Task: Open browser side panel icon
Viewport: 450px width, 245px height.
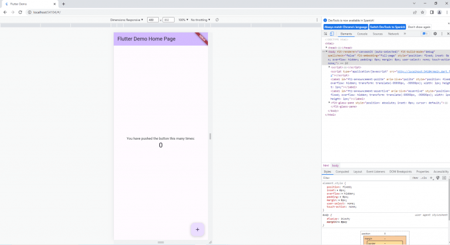Action: pos(432,12)
